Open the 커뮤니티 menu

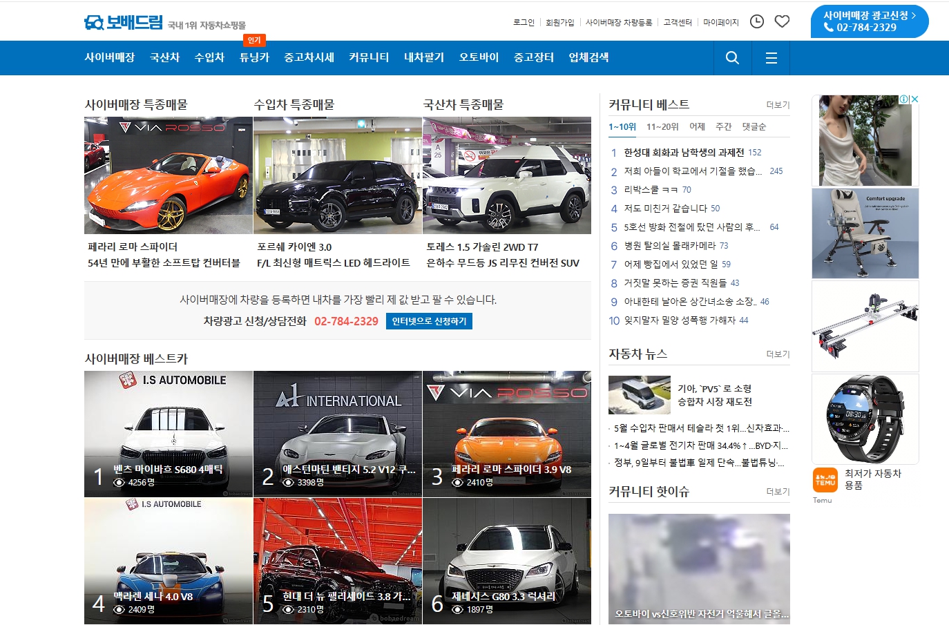click(369, 58)
